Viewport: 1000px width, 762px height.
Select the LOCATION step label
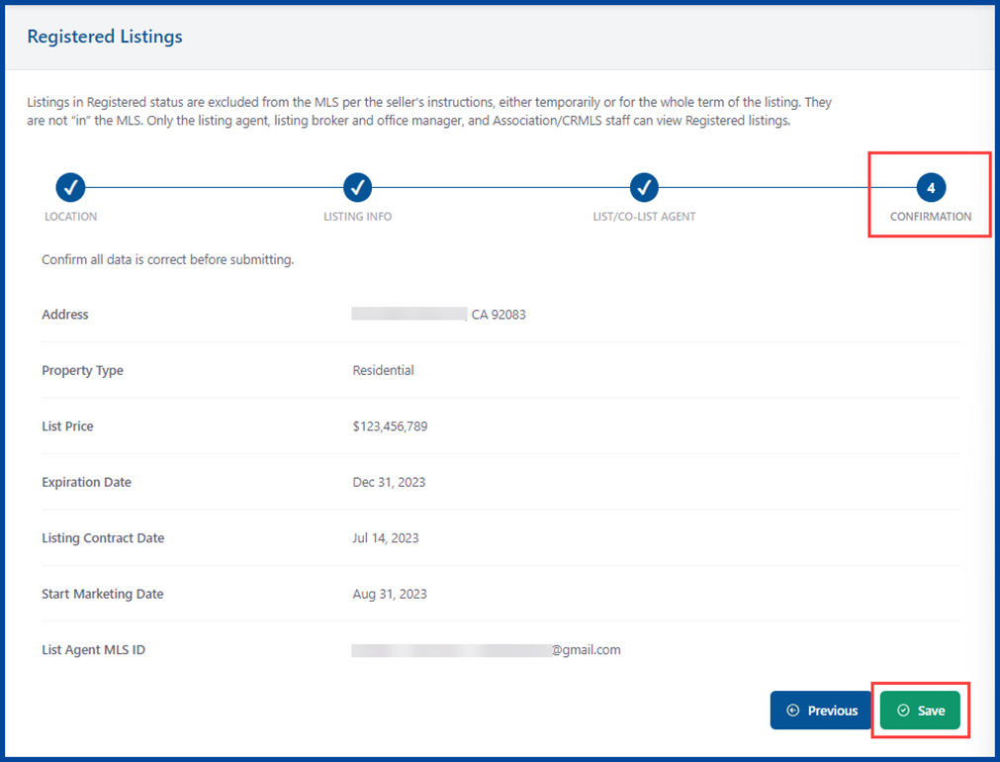click(x=70, y=216)
